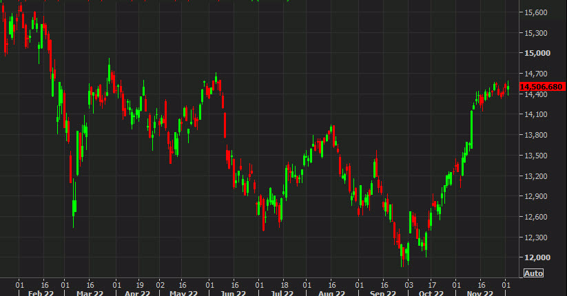Select the bold 15,000 price level
The image size is (567, 296).
click(x=537, y=53)
